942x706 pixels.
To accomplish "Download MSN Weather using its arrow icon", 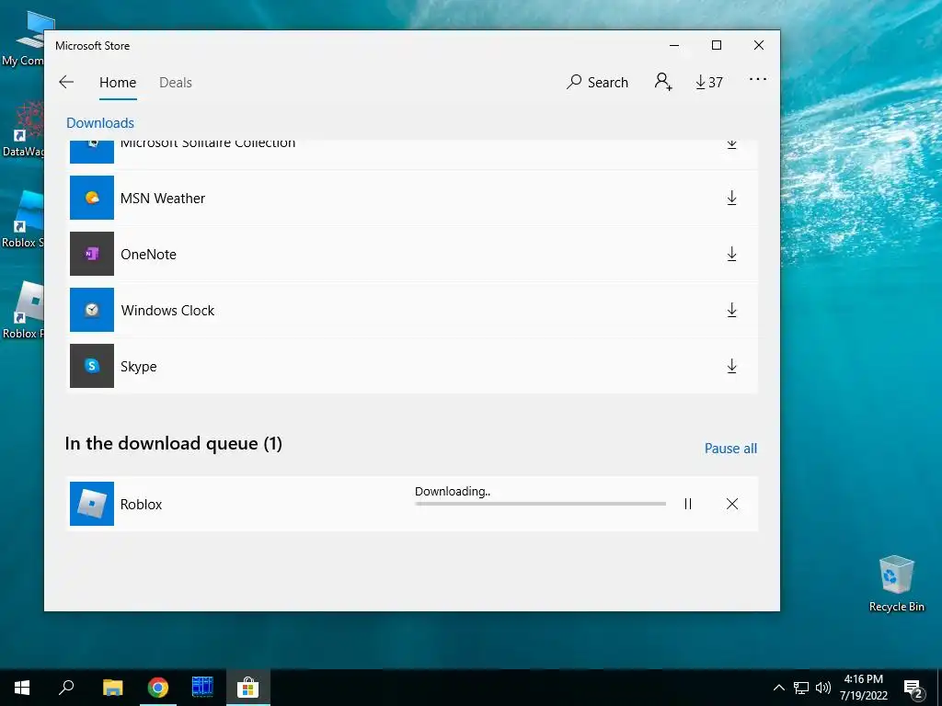I will point(731,199).
